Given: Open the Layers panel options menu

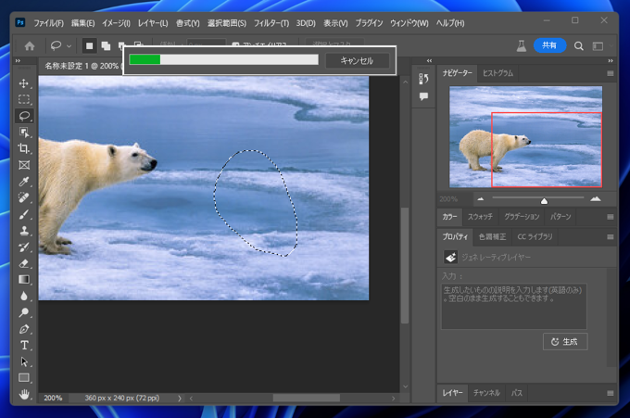Looking at the screenshot, I should click(611, 393).
